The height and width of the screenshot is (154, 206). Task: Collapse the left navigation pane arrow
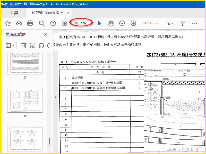(56, 97)
